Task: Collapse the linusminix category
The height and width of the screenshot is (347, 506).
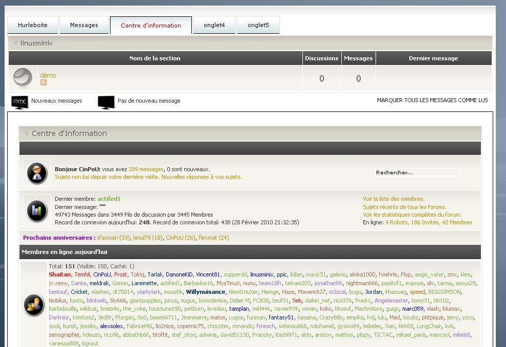Action: [16, 43]
